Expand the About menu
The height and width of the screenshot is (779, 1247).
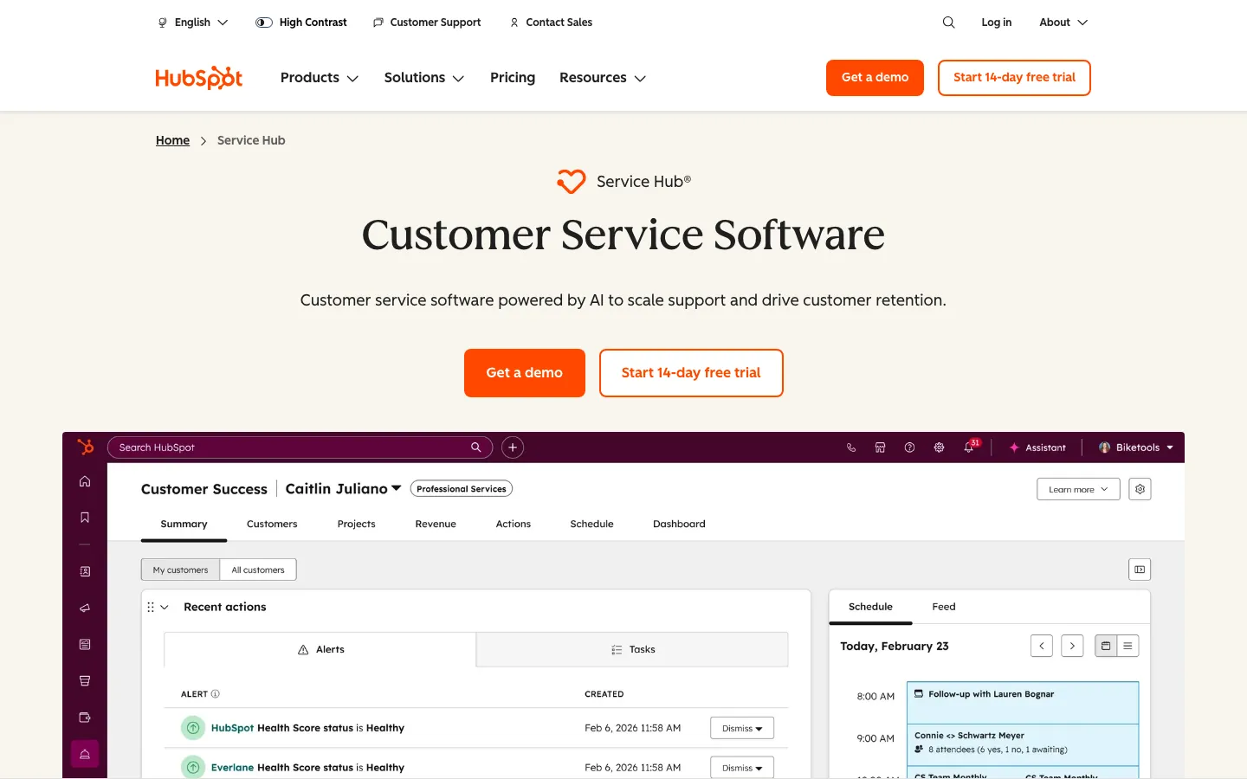click(x=1063, y=23)
